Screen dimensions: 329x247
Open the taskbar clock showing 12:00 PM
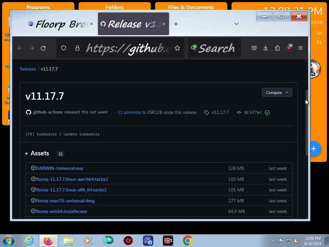point(313,241)
